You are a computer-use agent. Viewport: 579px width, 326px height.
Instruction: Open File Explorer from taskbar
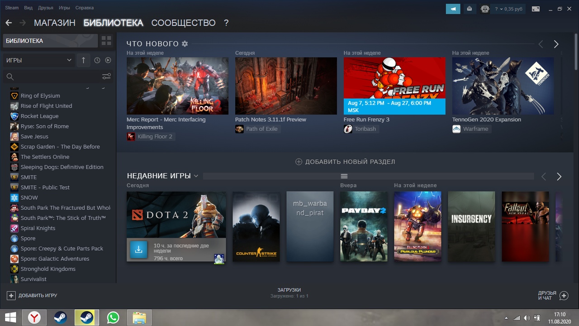coord(139,317)
